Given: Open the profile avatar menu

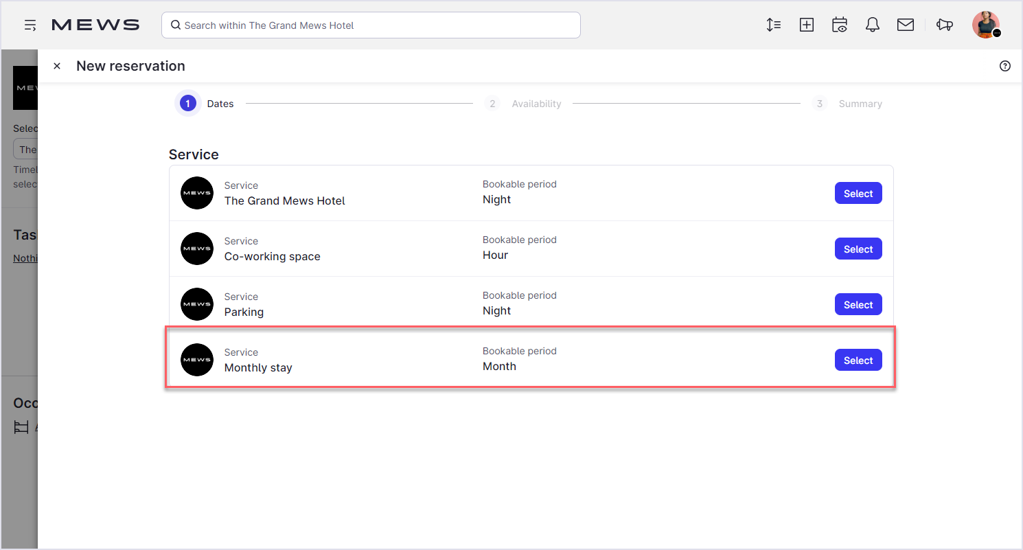Looking at the screenshot, I should point(985,25).
